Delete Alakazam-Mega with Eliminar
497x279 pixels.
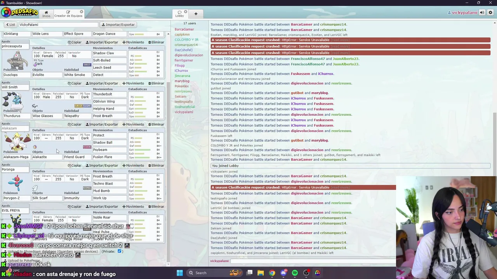tap(156, 124)
